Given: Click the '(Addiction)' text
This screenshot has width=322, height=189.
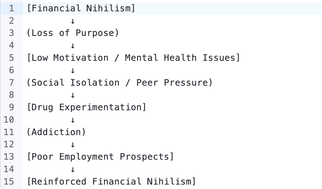Looking at the screenshot, I should pos(56,132).
